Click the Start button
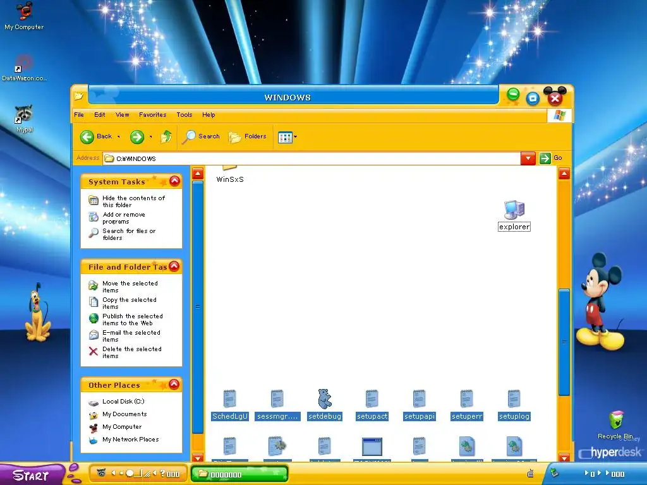 point(32,474)
